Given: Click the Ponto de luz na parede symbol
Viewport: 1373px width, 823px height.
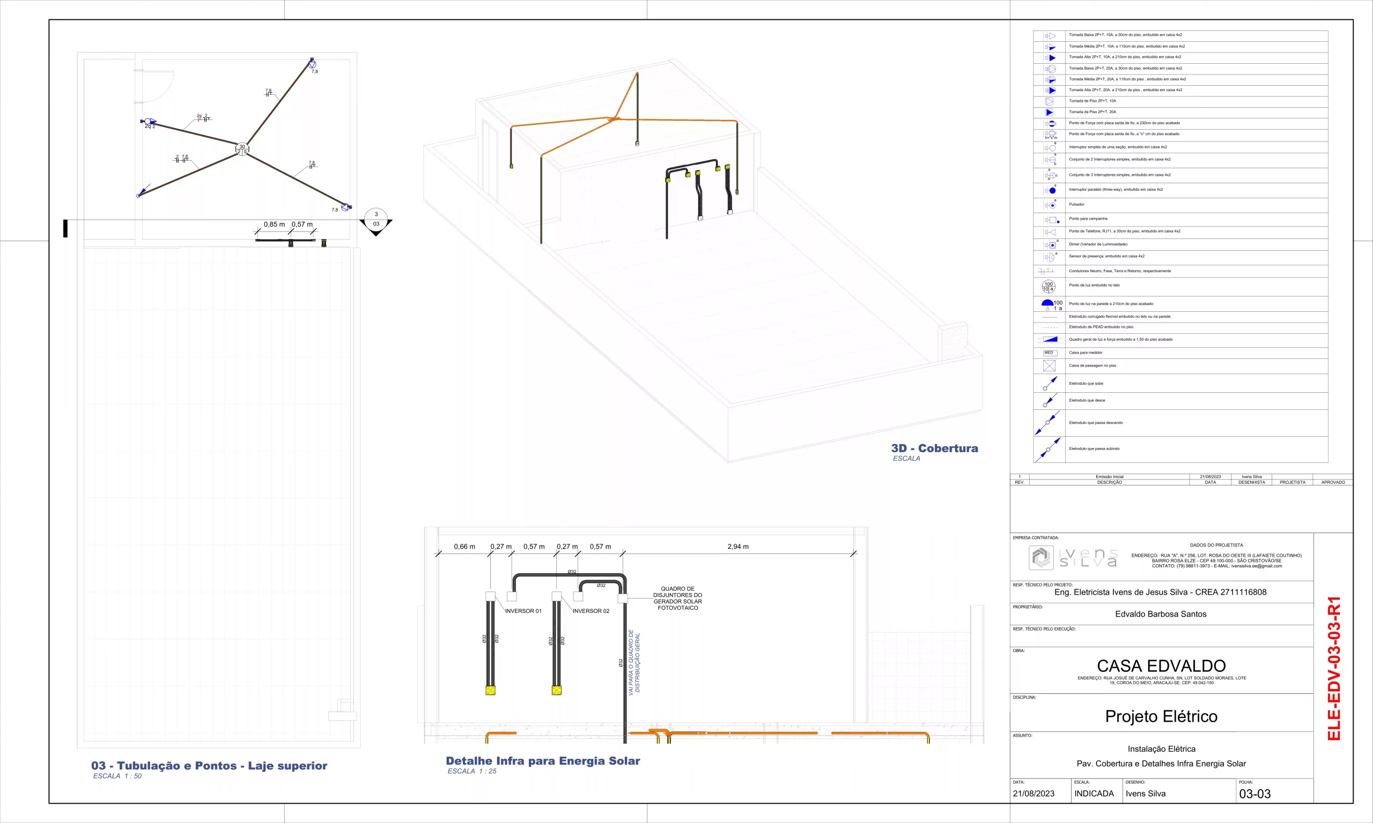Looking at the screenshot, I should tap(1051, 305).
